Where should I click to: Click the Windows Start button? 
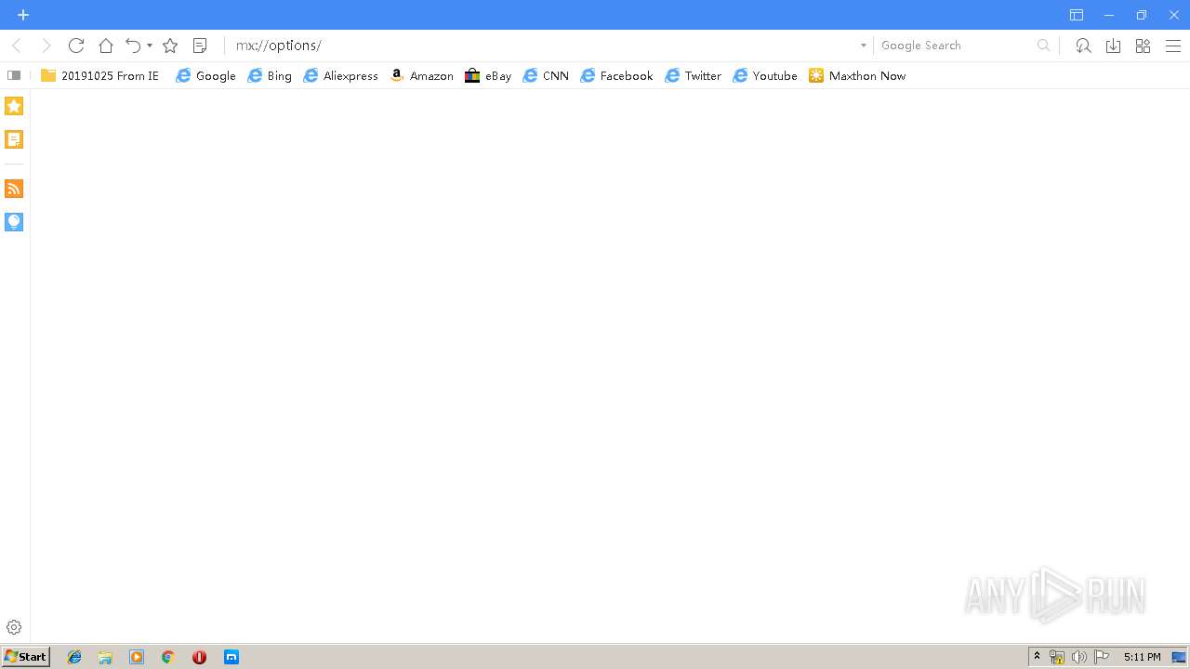[x=25, y=657]
